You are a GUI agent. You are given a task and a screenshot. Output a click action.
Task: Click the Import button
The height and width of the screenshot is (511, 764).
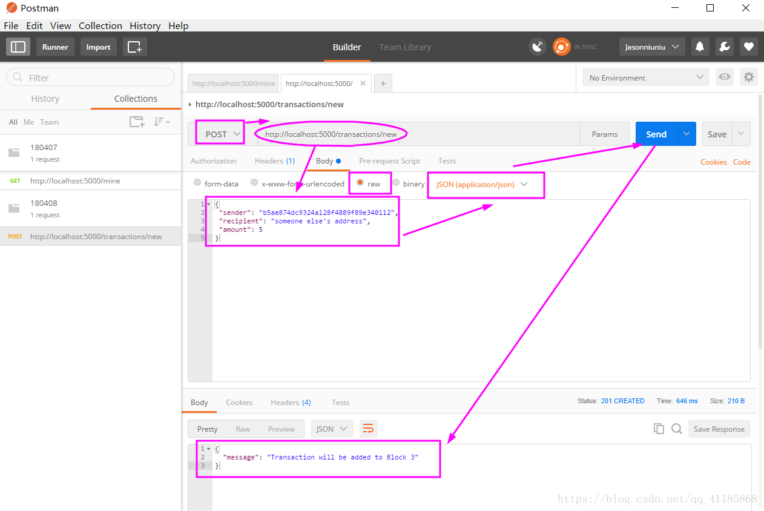[98, 47]
